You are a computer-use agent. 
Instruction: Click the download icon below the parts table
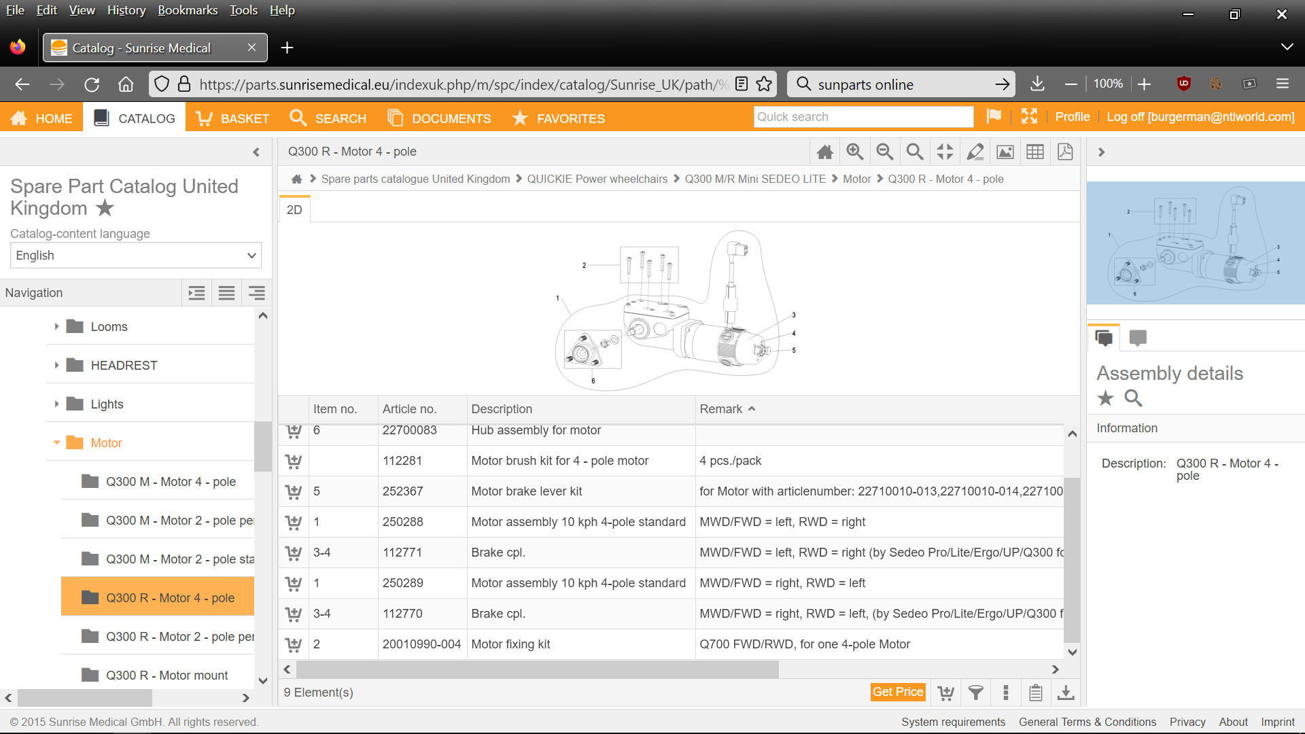click(1066, 693)
